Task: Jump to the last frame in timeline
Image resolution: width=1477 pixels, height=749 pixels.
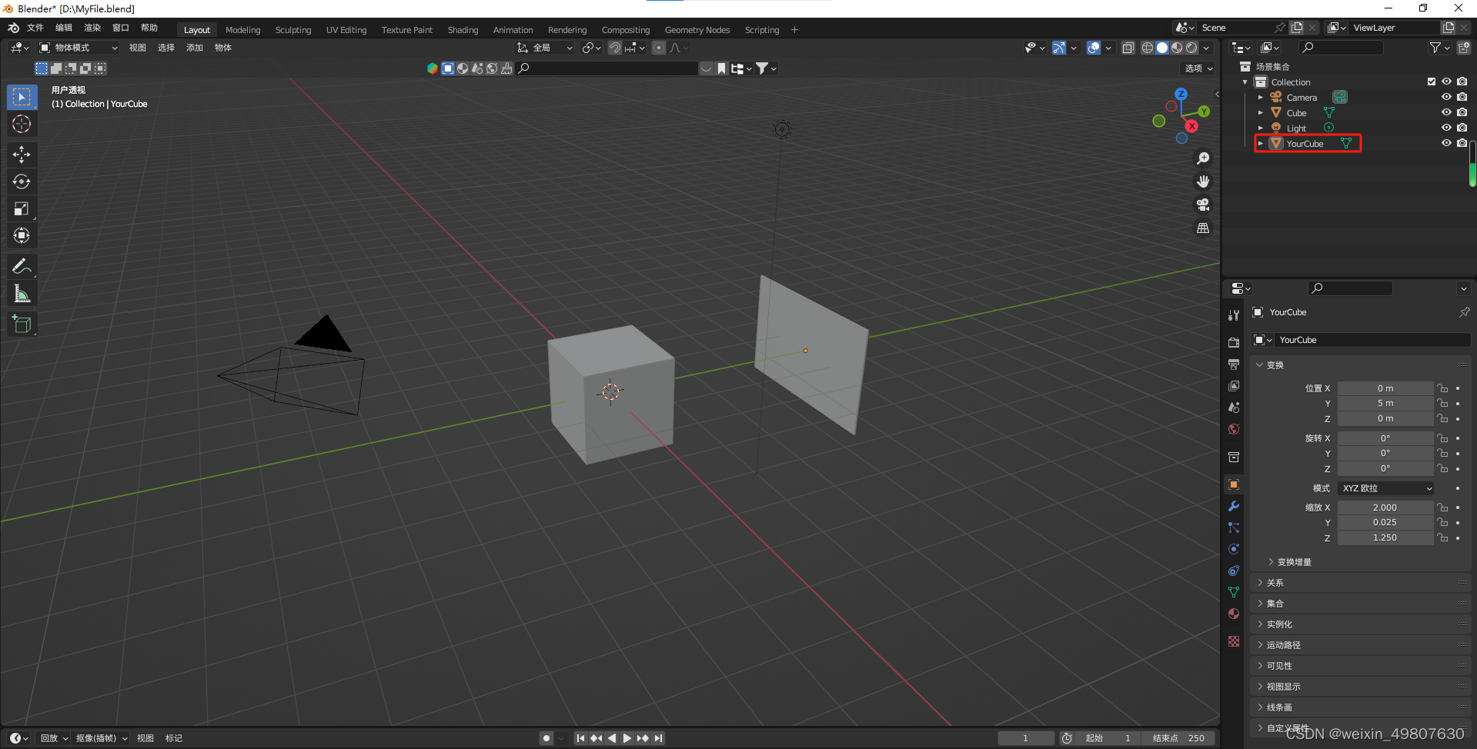Action: (x=658, y=737)
